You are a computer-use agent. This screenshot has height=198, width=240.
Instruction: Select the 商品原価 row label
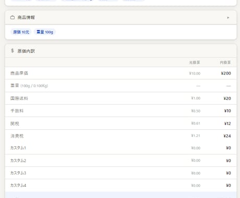point(19,73)
